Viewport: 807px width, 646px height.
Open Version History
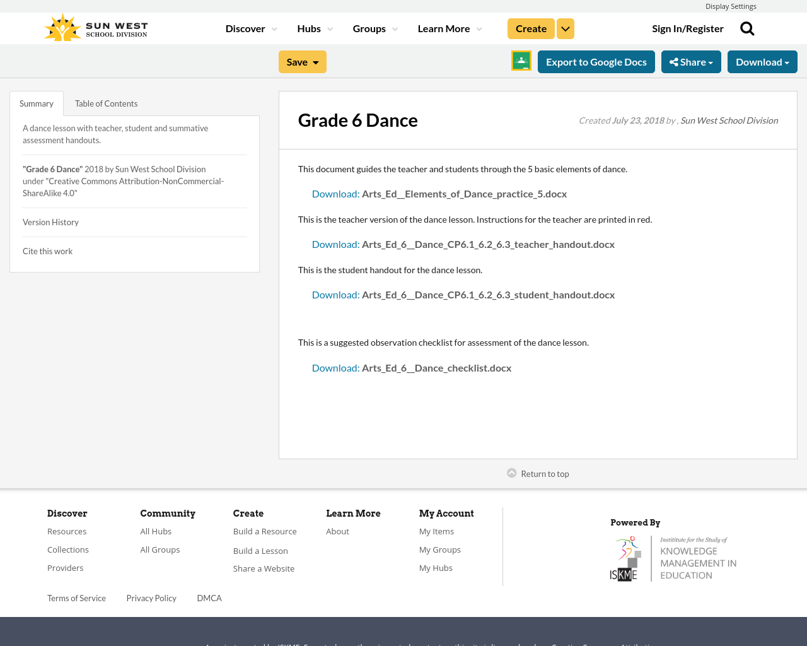click(50, 221)
